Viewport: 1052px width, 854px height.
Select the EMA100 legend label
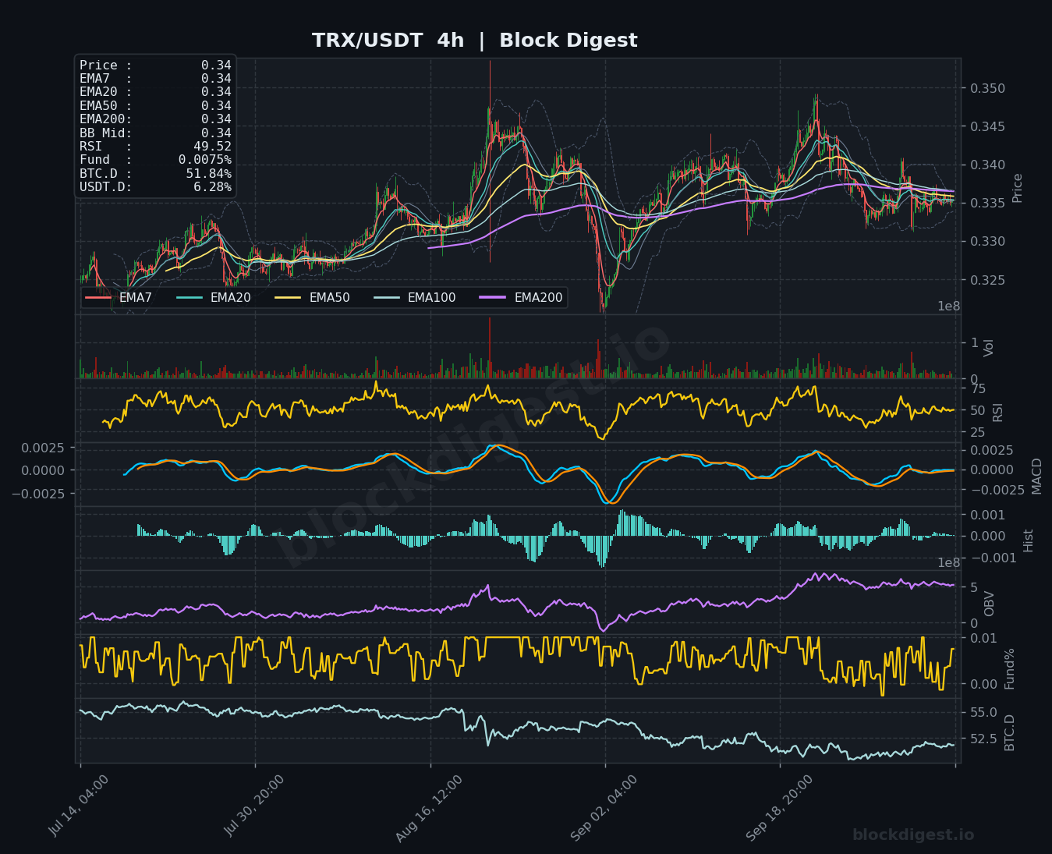coord(432,298)
